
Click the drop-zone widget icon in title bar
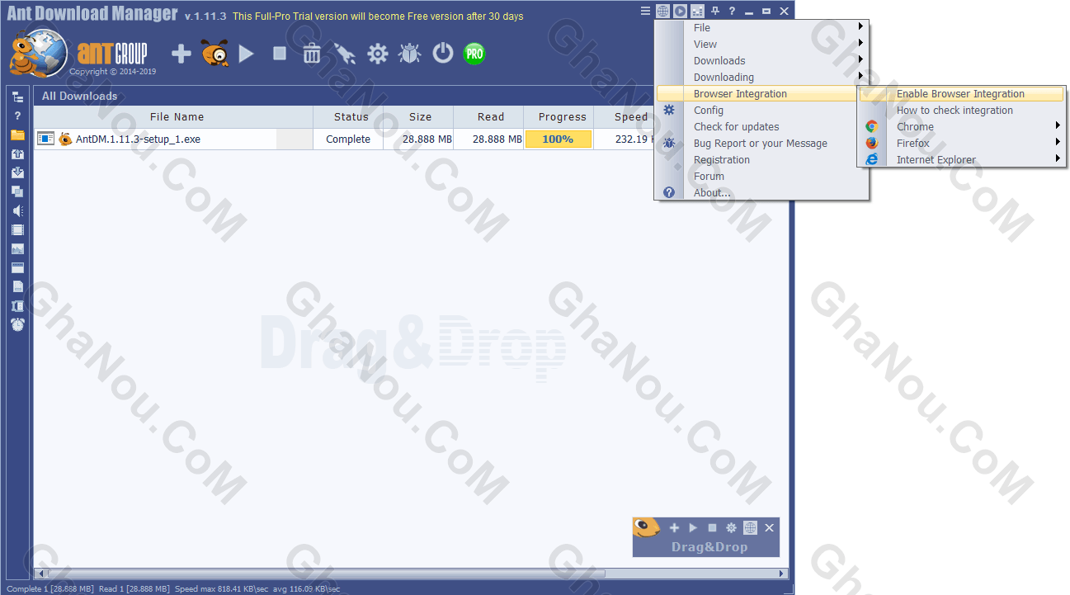[697, 11]
